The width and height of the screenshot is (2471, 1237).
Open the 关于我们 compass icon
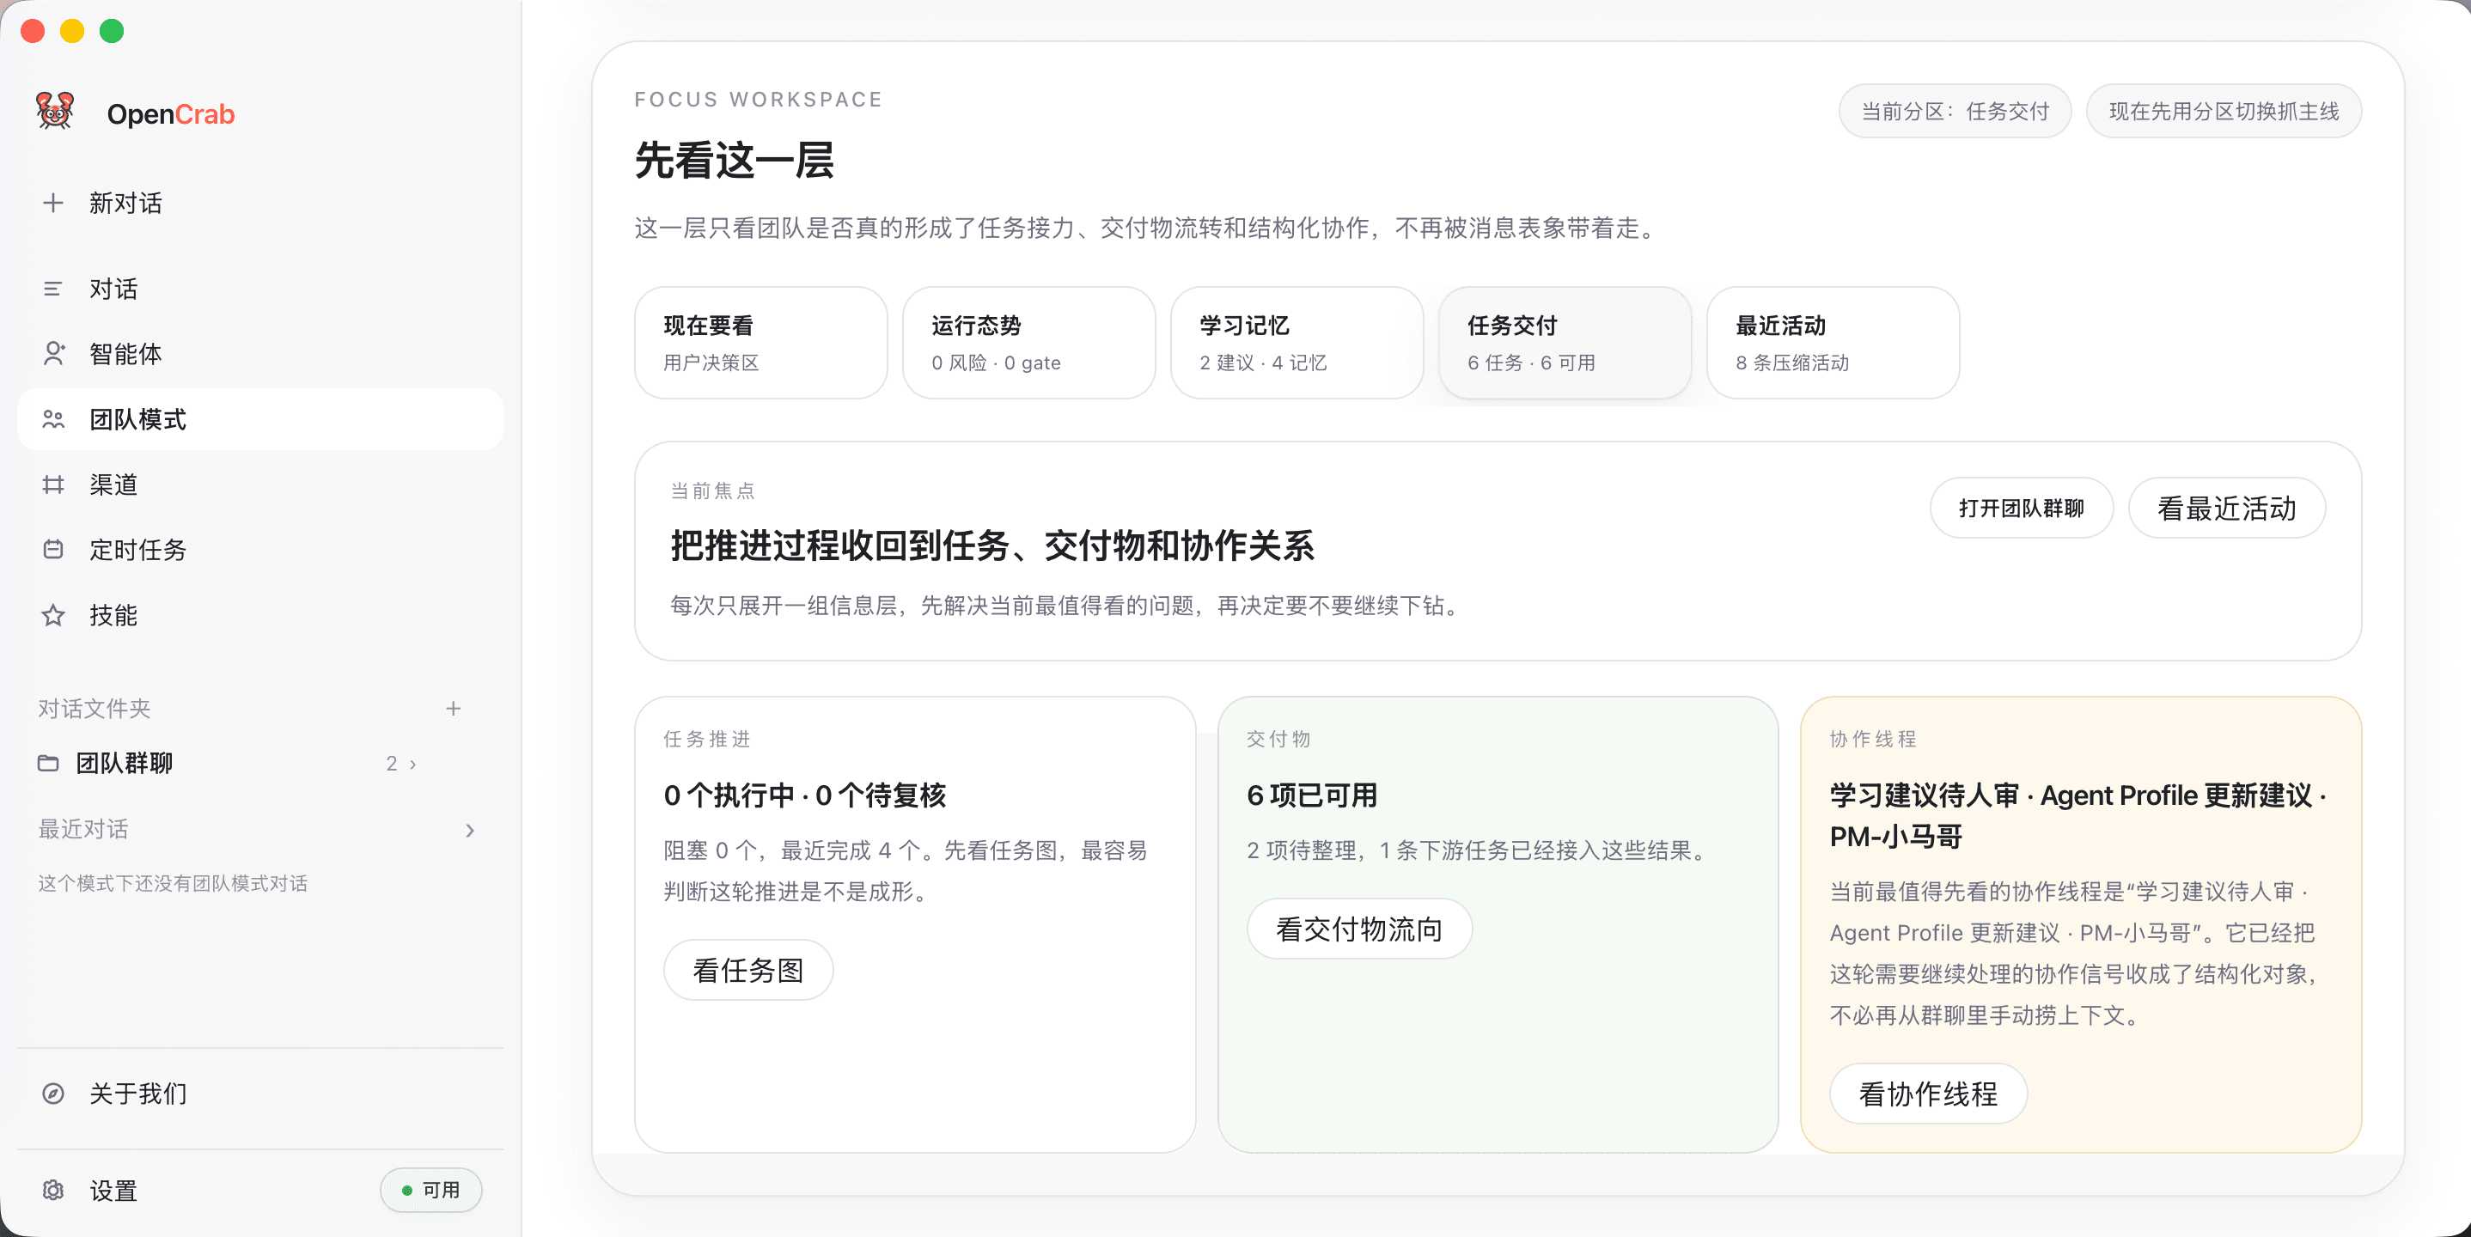pyautogui.click(x=52, y=1094)
